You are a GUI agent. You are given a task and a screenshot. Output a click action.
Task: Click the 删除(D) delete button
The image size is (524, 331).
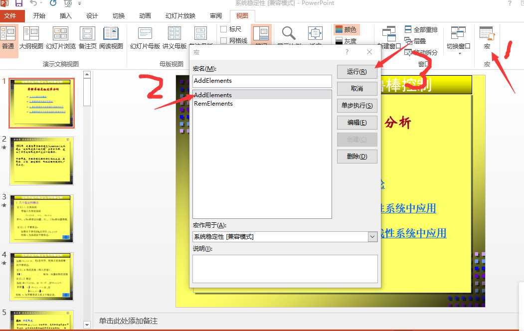pyautogui.click(x=357, y=157)
